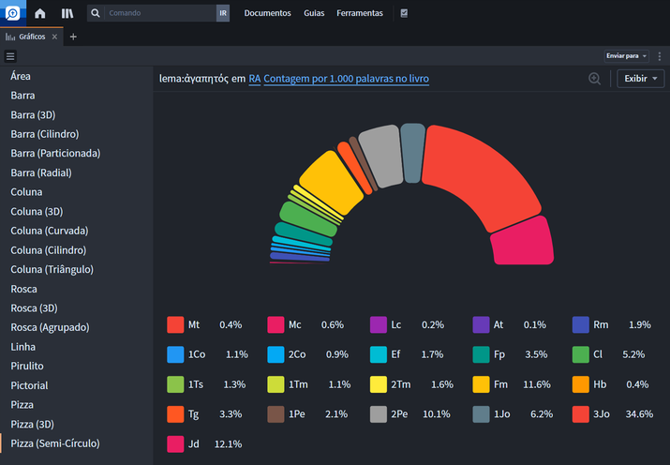The width and height of the screenshot is (670, 465).
Task: Click the At legend swatch
Action: tap(481, 324)
